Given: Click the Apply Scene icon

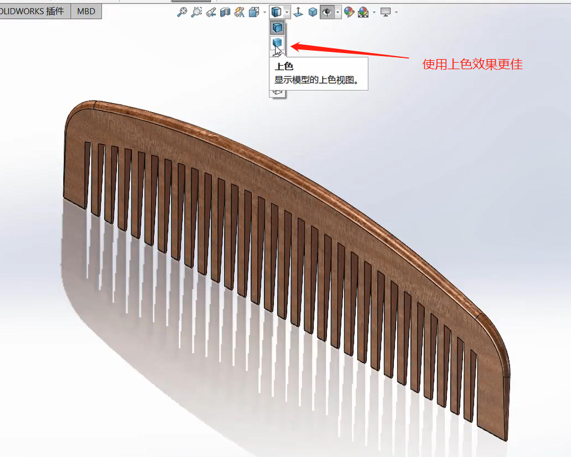Looking at the screenshot, I should click(363, 13).
